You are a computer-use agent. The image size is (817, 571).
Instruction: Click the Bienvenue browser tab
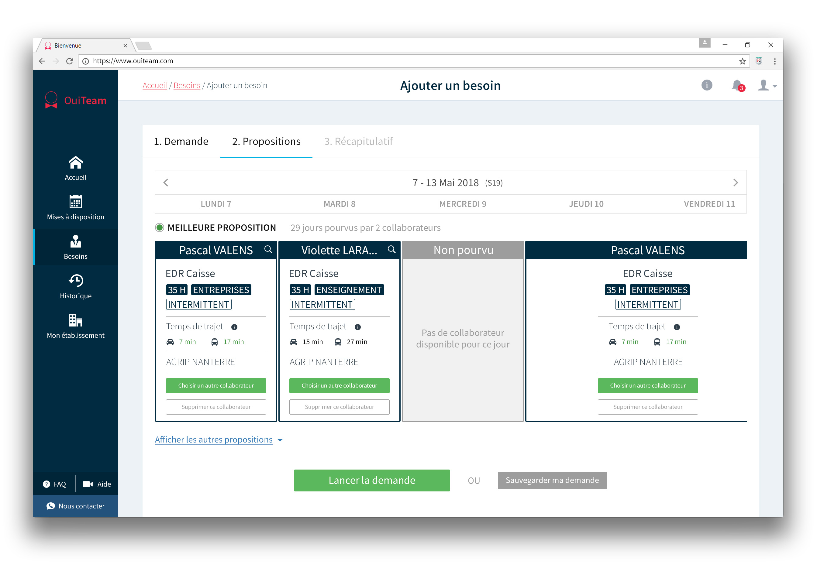point(84,46)
